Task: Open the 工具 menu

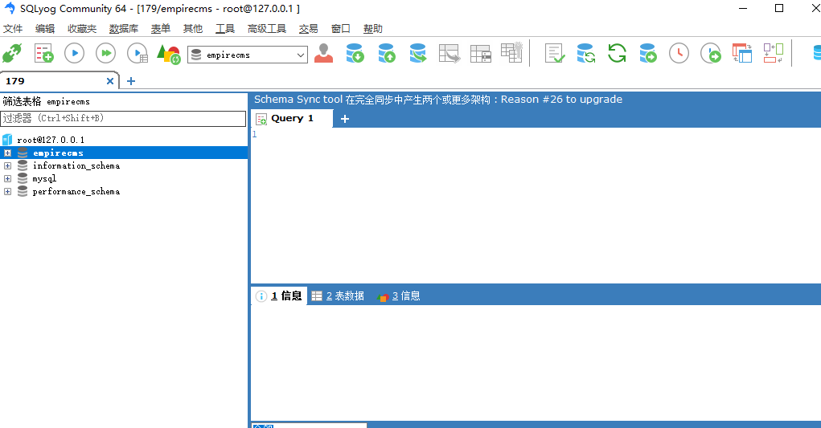Action: [x=225, y=29]
